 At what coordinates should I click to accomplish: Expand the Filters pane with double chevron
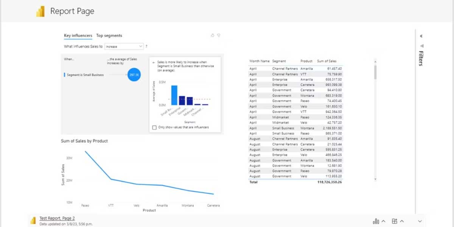tap(421, 36)
